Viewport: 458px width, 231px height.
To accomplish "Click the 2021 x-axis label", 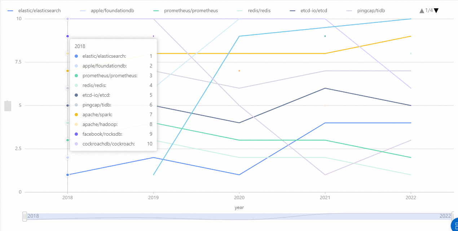I will [325, 197].
